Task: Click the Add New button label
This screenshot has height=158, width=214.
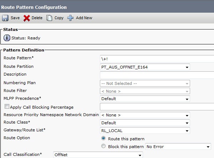Action: [84, 18]
